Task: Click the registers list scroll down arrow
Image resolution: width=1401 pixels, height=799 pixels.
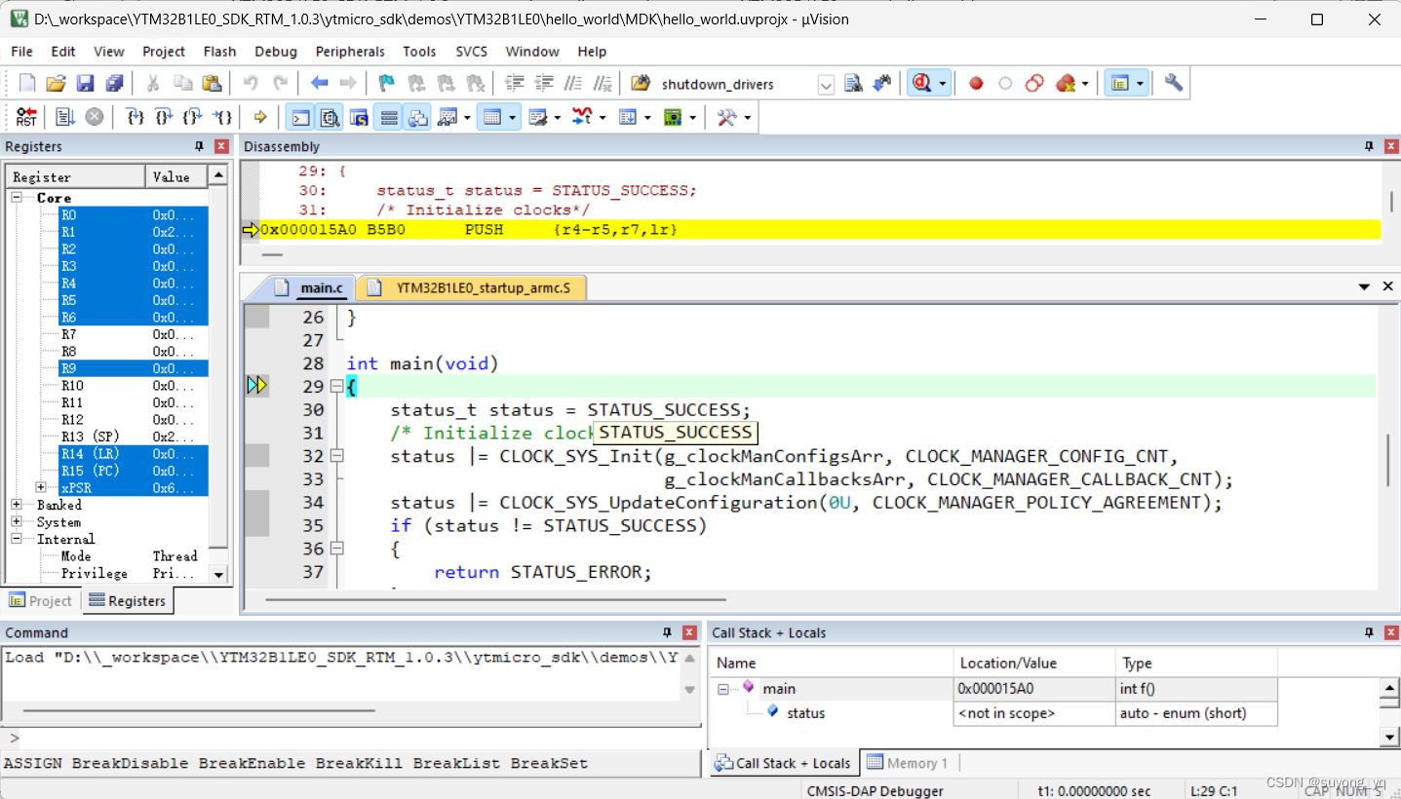Action: click(218, 575)
